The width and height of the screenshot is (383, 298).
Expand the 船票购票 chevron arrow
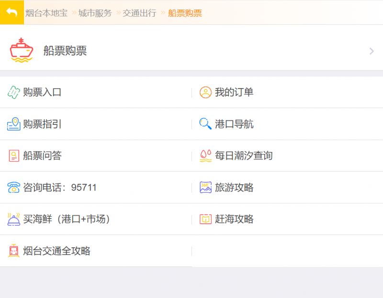(x=372, y=51)
